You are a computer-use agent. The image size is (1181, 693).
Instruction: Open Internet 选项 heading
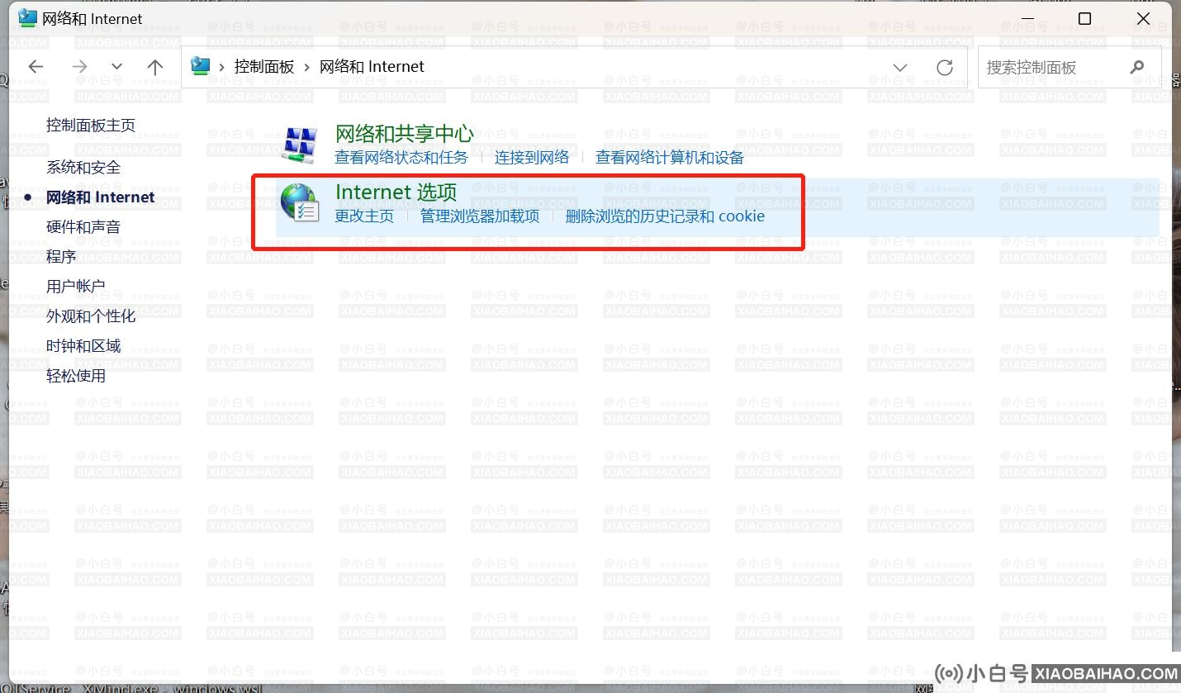396,192
